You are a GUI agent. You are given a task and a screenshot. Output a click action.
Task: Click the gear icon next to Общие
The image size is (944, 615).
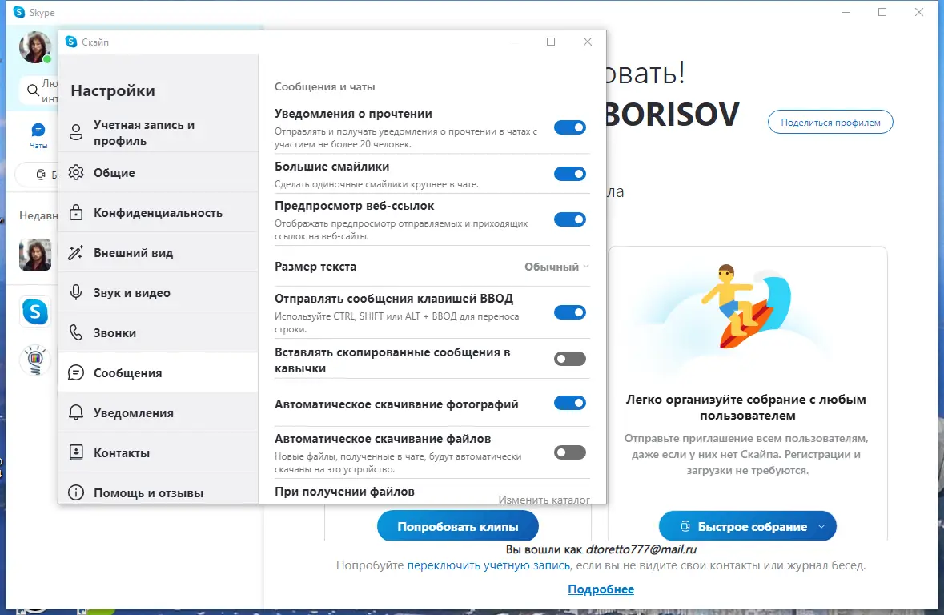(76, 172)
